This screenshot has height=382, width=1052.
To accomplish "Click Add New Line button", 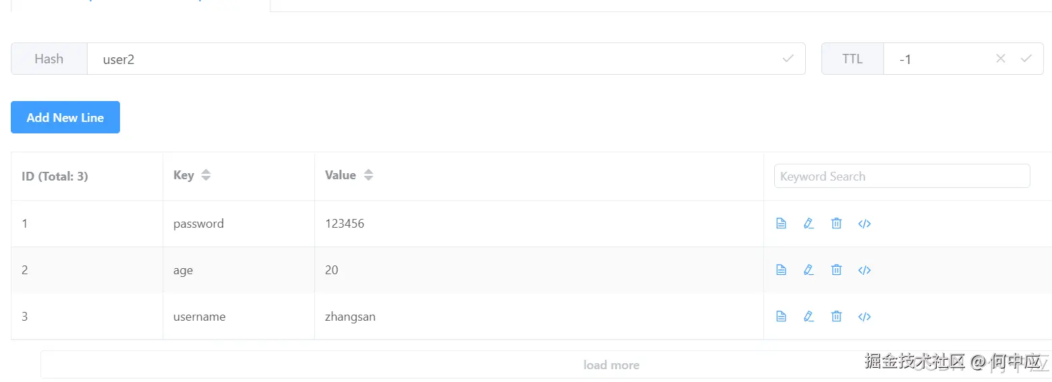I will [x=65, y=117].
